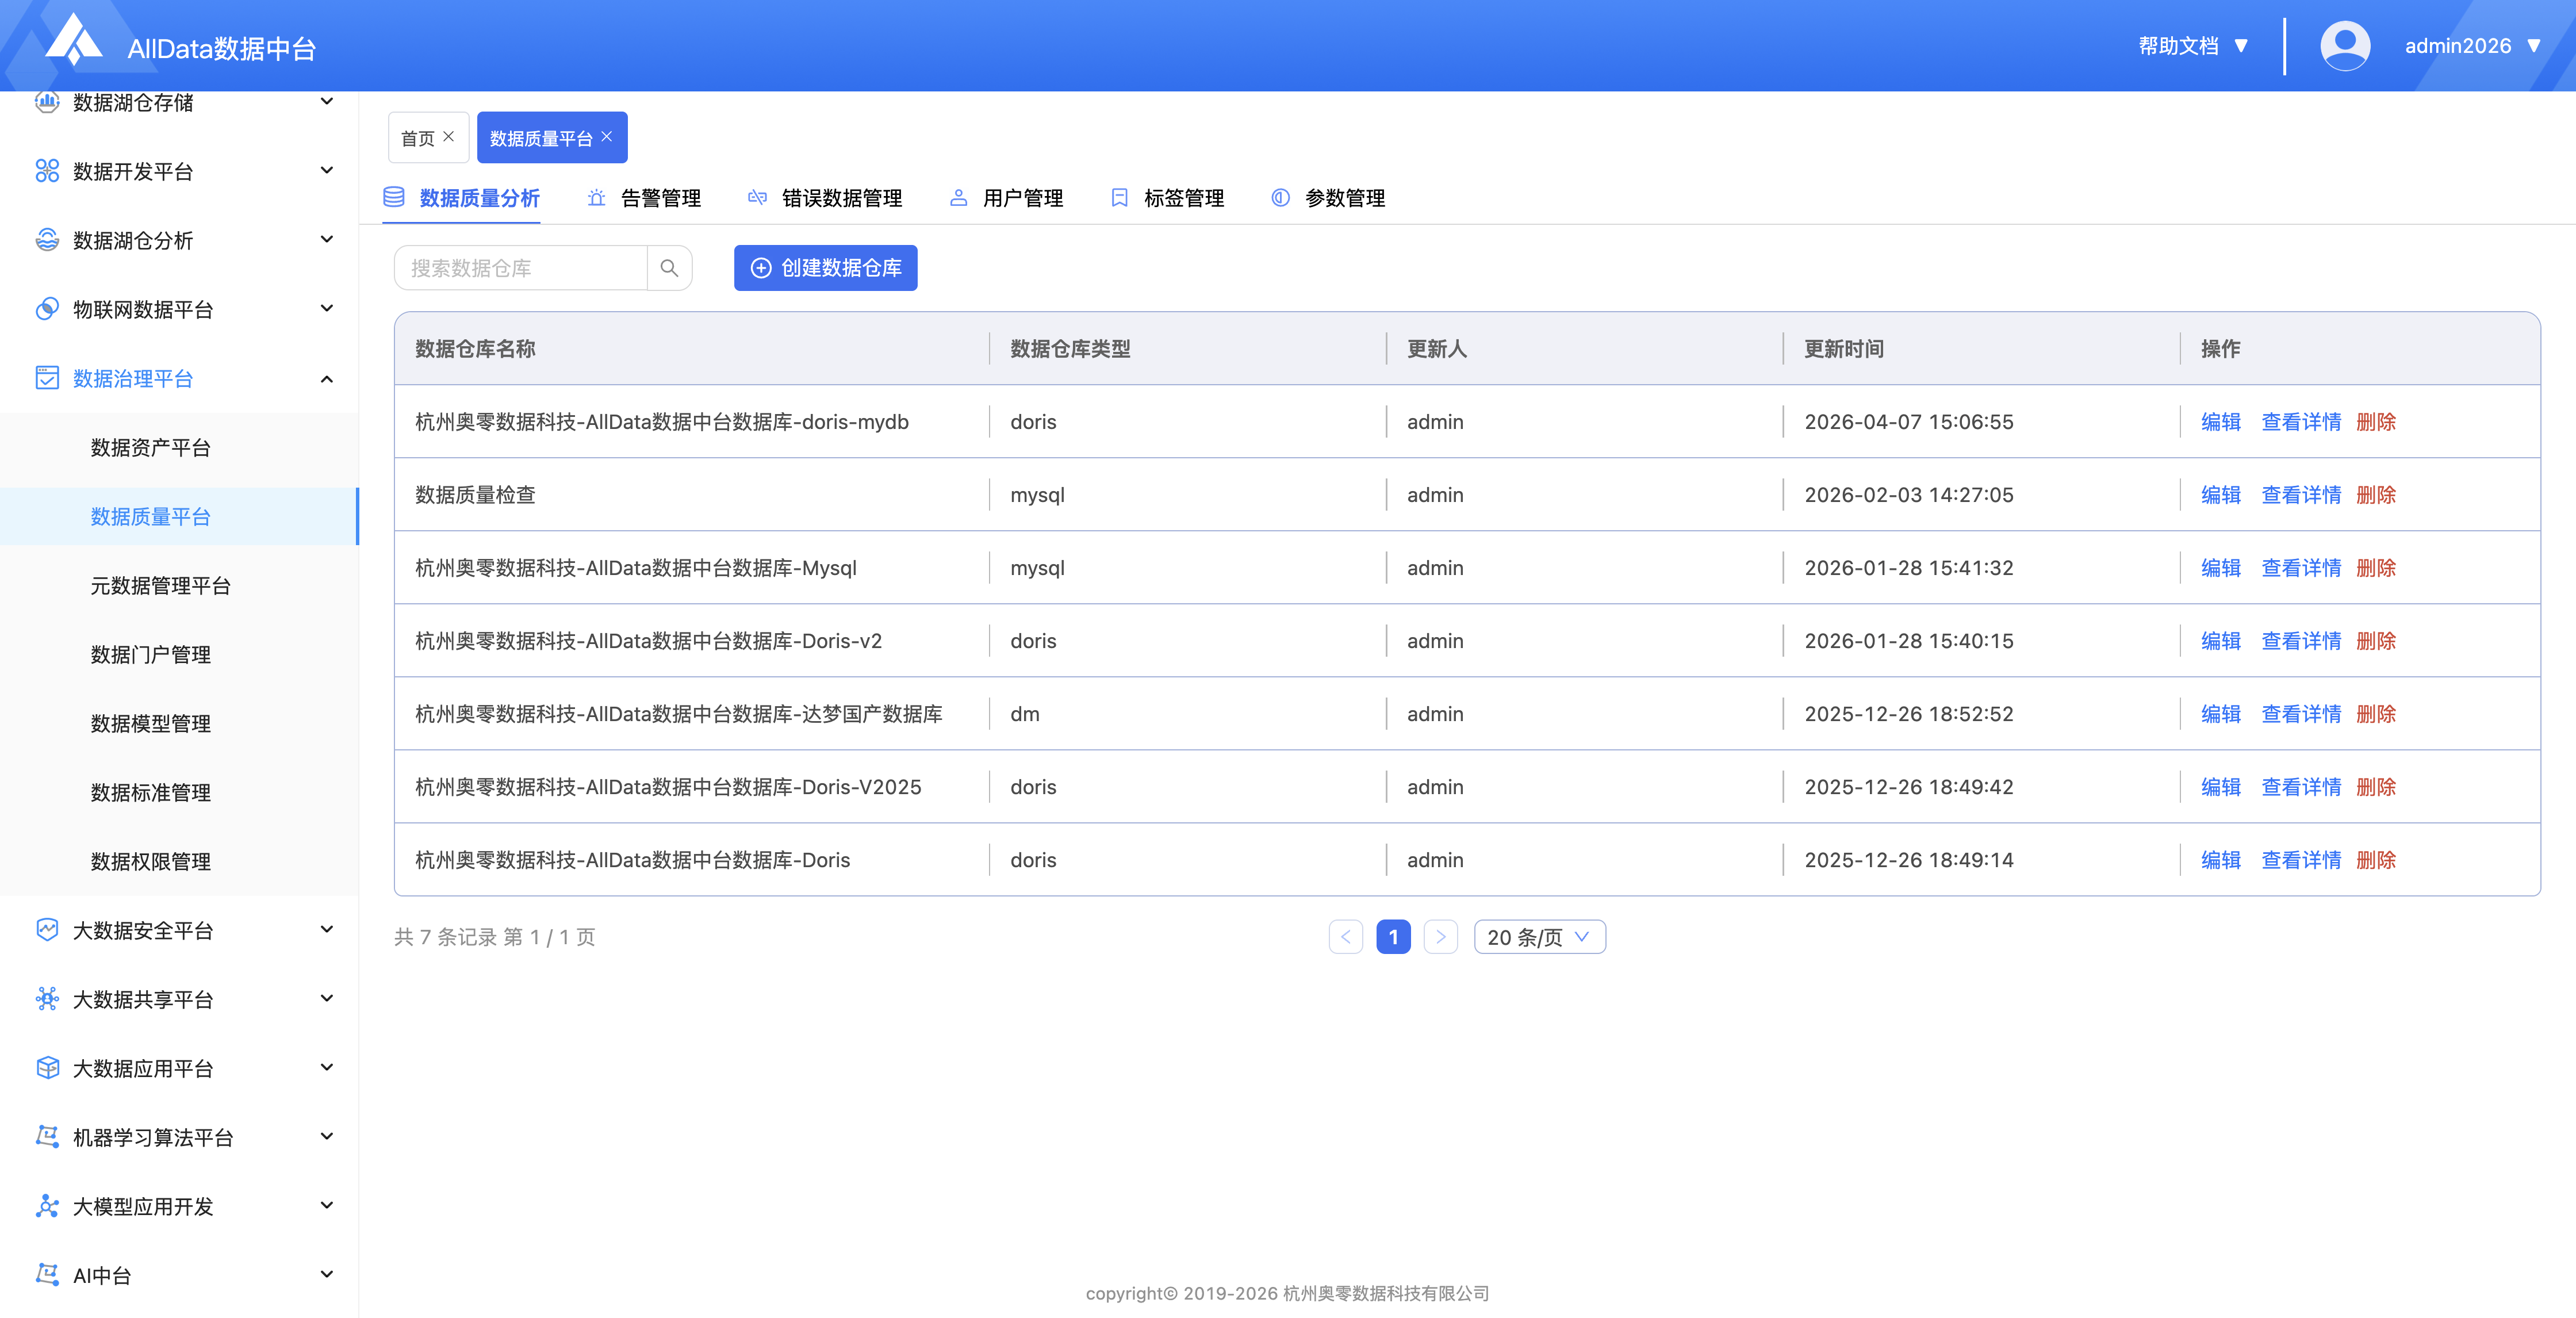Click the 数据质量分析 database icon
Viewport: 2576px width, 1318px height.
(394, 197)
